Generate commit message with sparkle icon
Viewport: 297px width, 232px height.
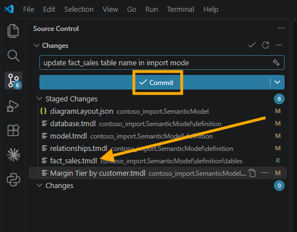point(276,63)
